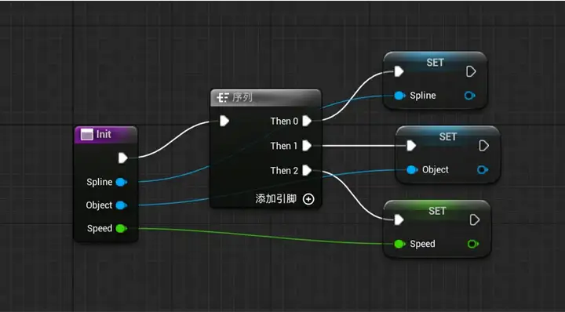Viewport: 565px width, 312px height.
Task: Click the Speed input pin on SET node
Action: [x=399, y=244]
